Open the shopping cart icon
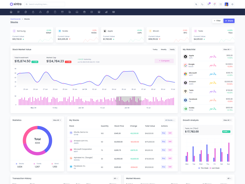245x184 pixels. click(x=208, y=4)
